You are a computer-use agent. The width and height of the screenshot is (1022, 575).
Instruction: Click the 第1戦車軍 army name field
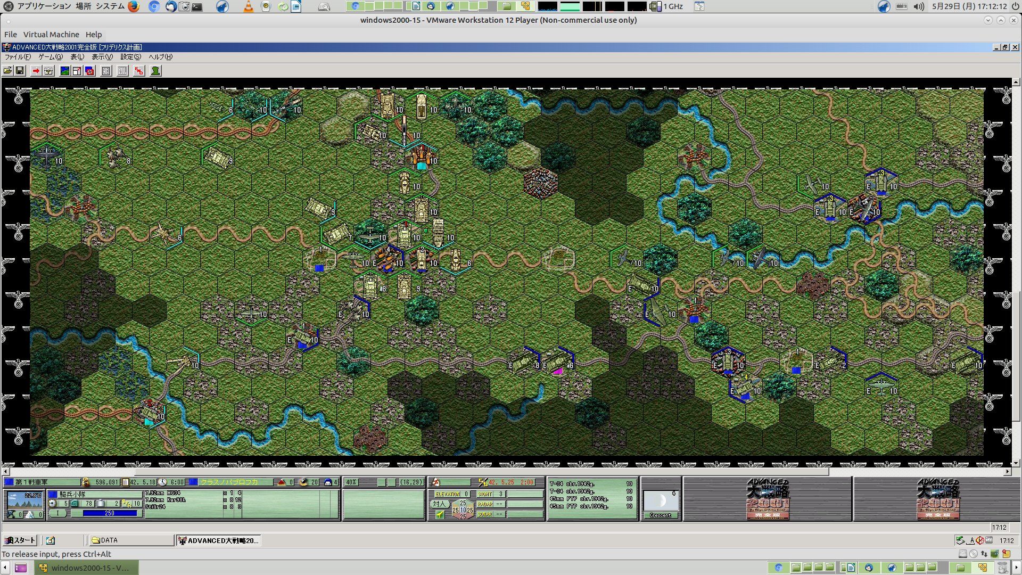pos(47,482)
